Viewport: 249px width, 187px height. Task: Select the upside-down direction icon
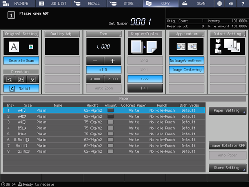(33, 80)
